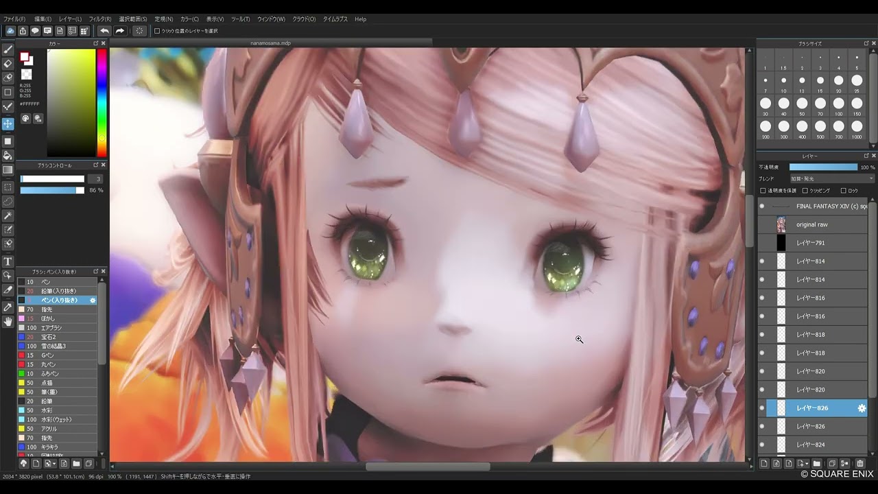This screenshot has width=878, height=494.
Task: Open brush folder icon under brush list
Action: point(76,464)
